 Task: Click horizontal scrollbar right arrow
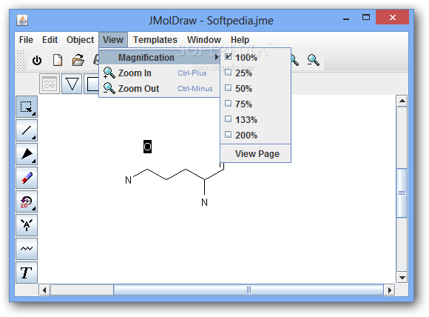click(389, 290)
